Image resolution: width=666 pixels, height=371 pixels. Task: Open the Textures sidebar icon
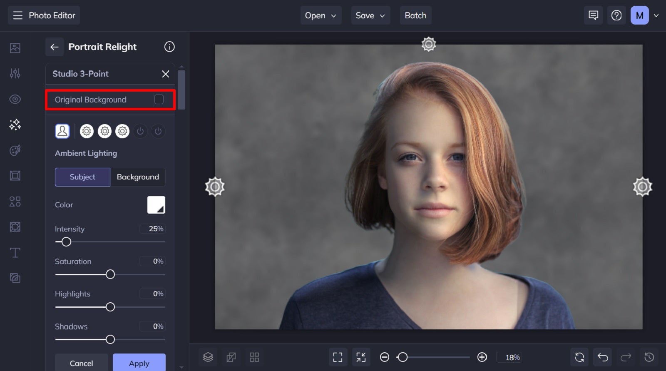15,227
